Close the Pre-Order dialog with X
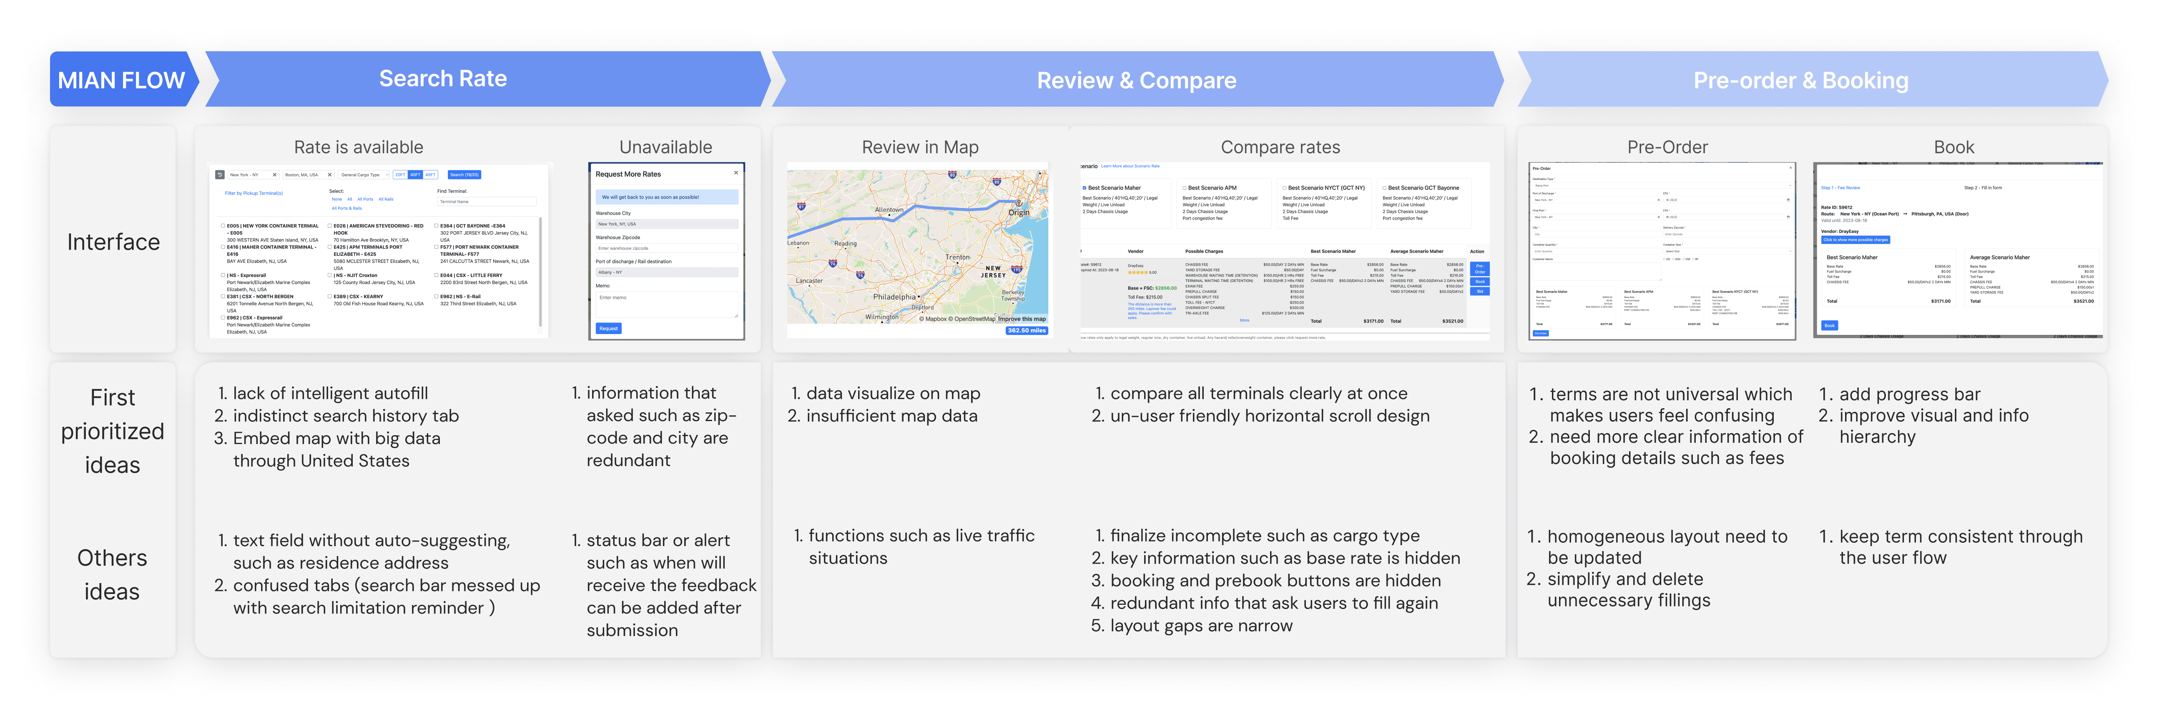Screen dimensions: 2159x726 pos(1791,168)
